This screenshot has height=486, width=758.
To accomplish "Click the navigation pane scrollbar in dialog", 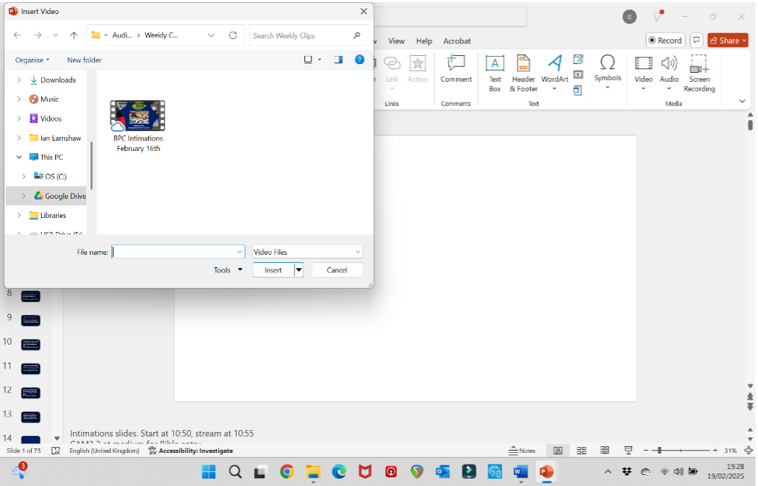I will coord(91,165).
